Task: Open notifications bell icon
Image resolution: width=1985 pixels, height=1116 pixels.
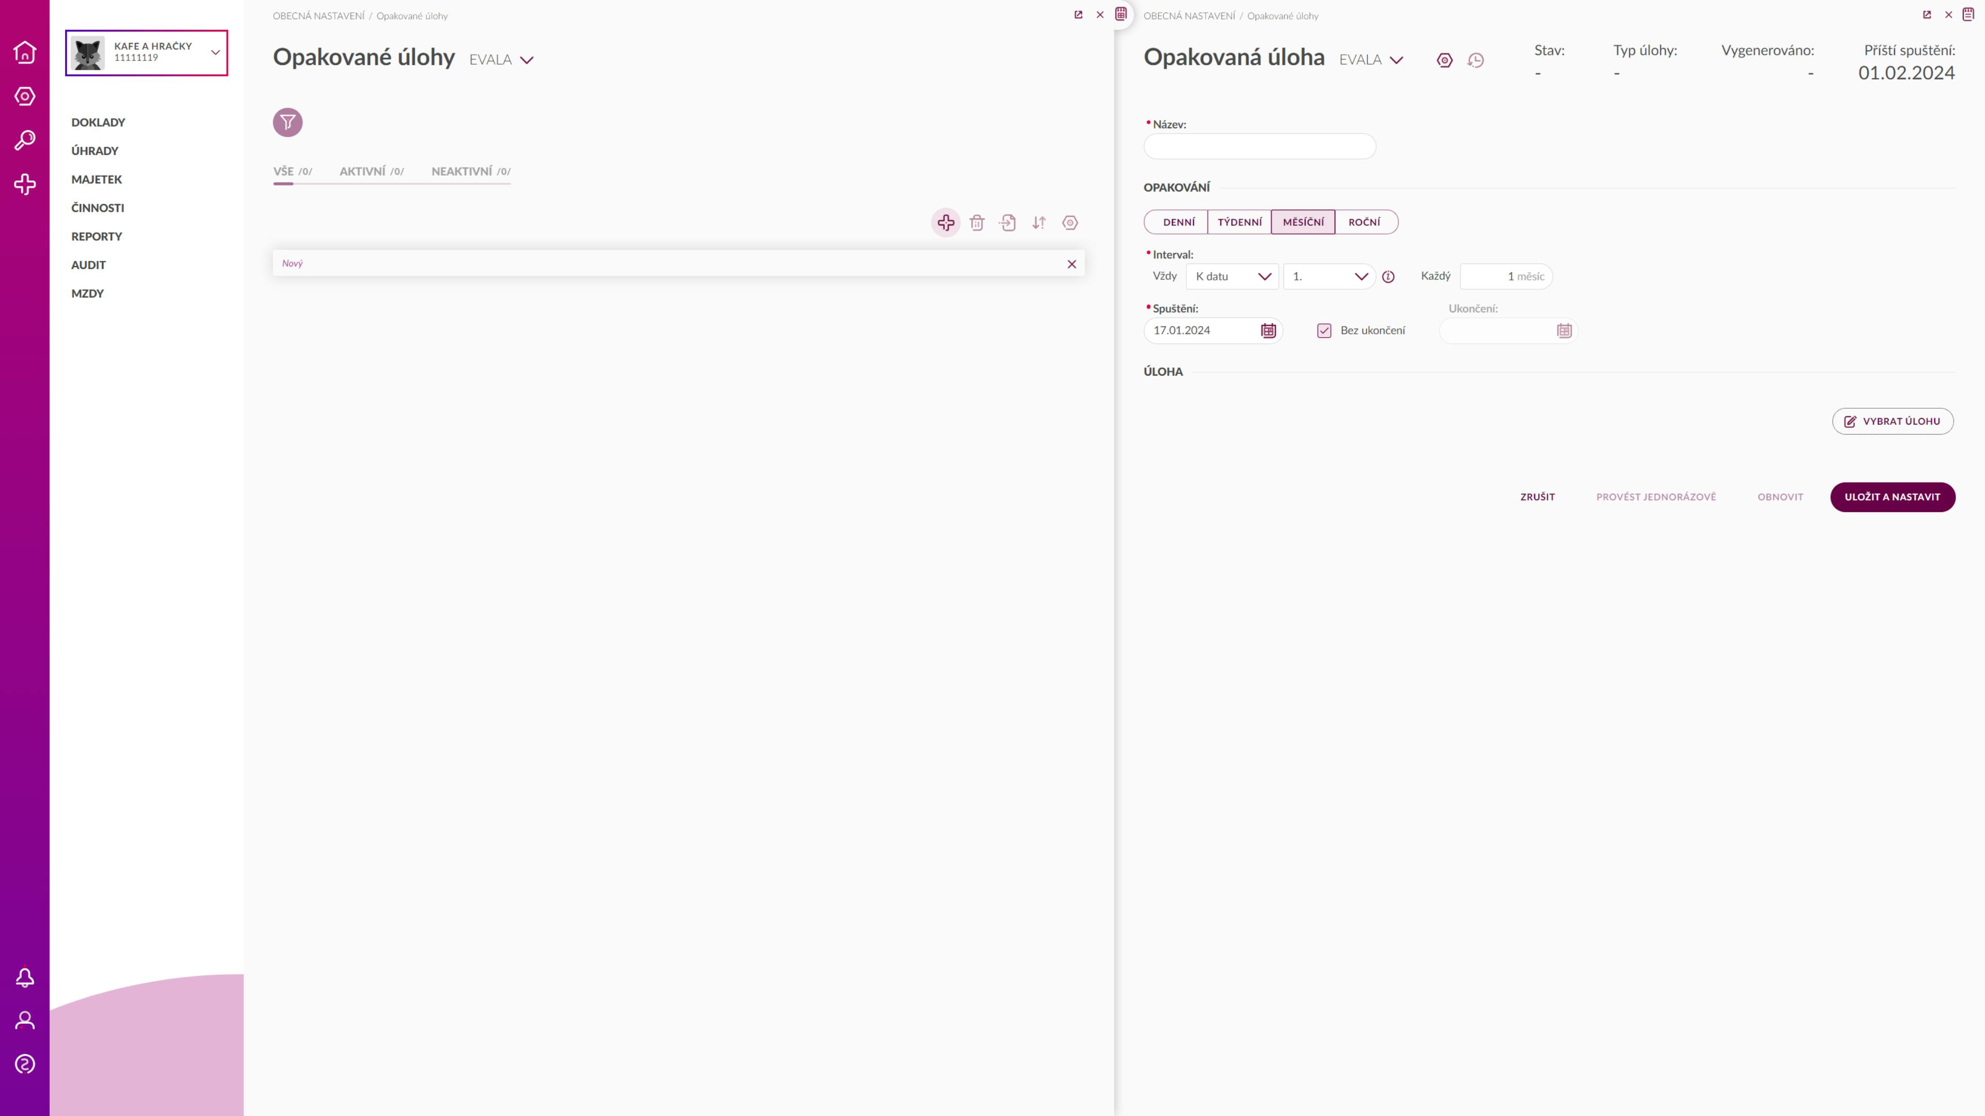Action: (25, 978)
